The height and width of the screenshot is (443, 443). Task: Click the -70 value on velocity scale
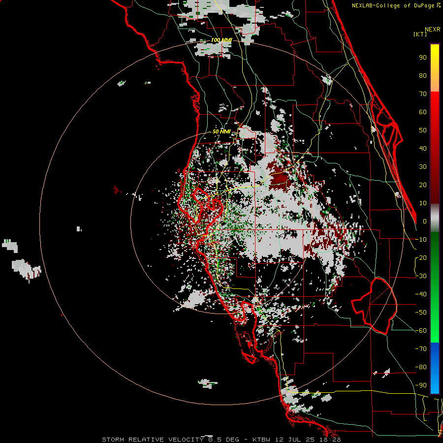pos(421,349)
